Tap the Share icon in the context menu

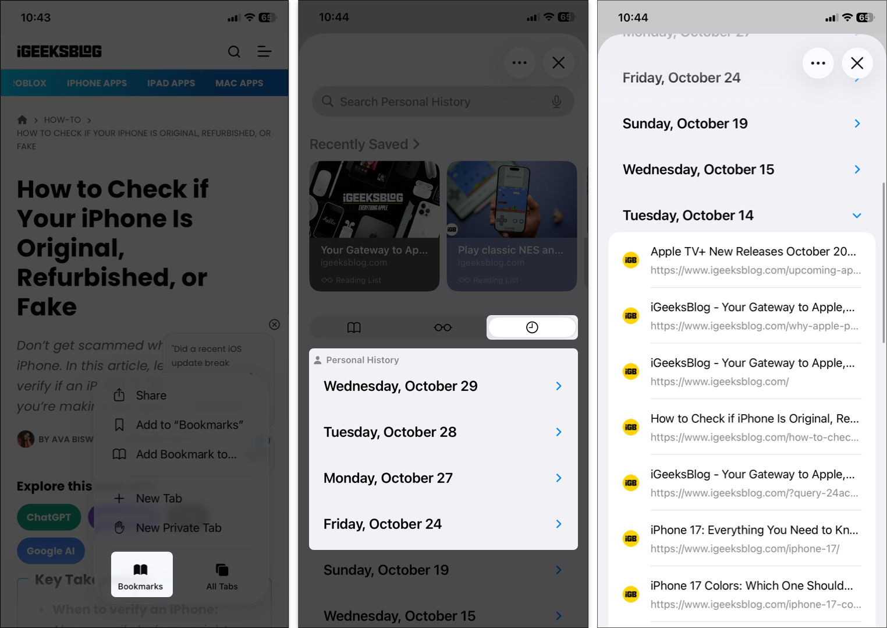click(120, 395)
